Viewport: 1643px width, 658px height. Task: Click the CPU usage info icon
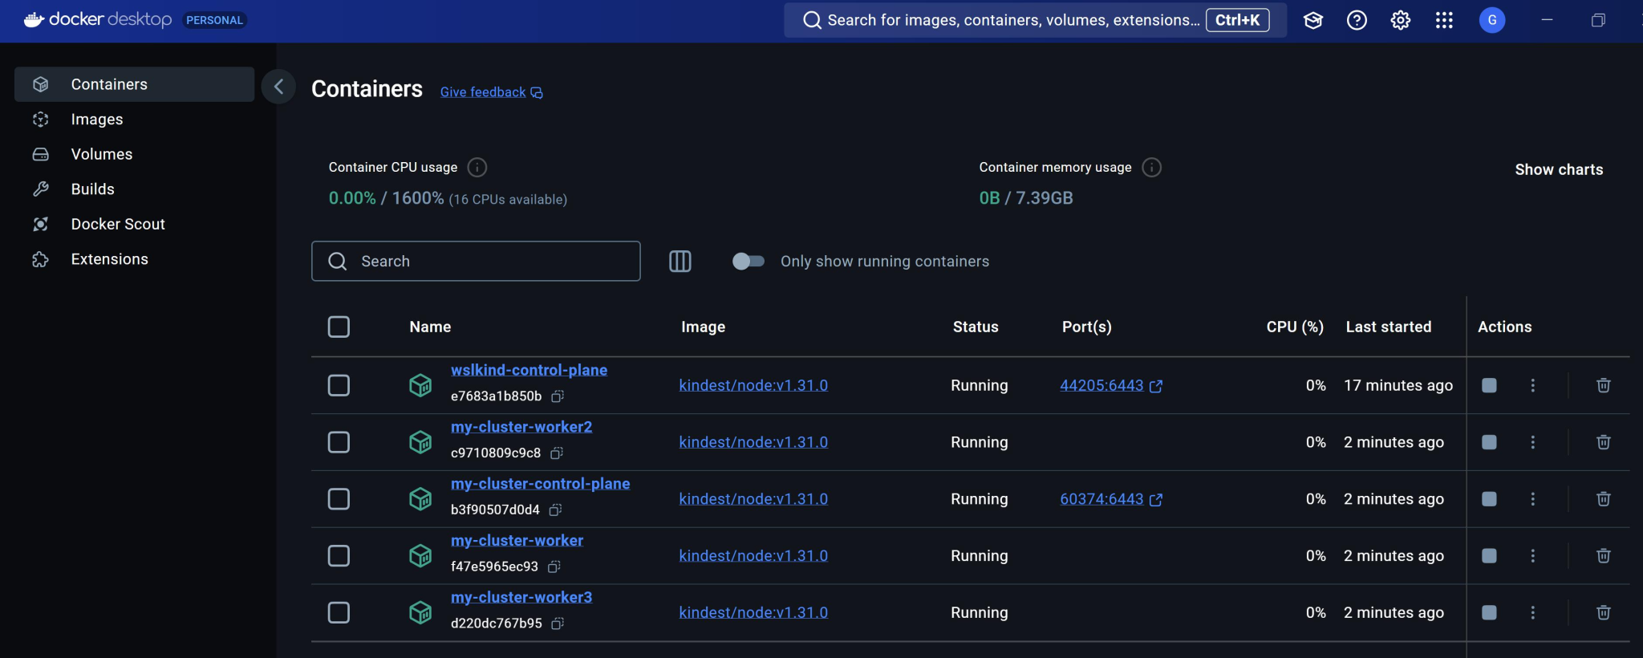pyautogui.click(x=477, y=168)
